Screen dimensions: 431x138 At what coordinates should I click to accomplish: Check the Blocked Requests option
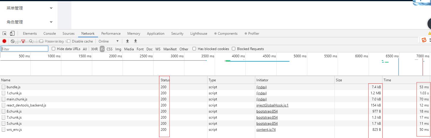tap(234, 49)
